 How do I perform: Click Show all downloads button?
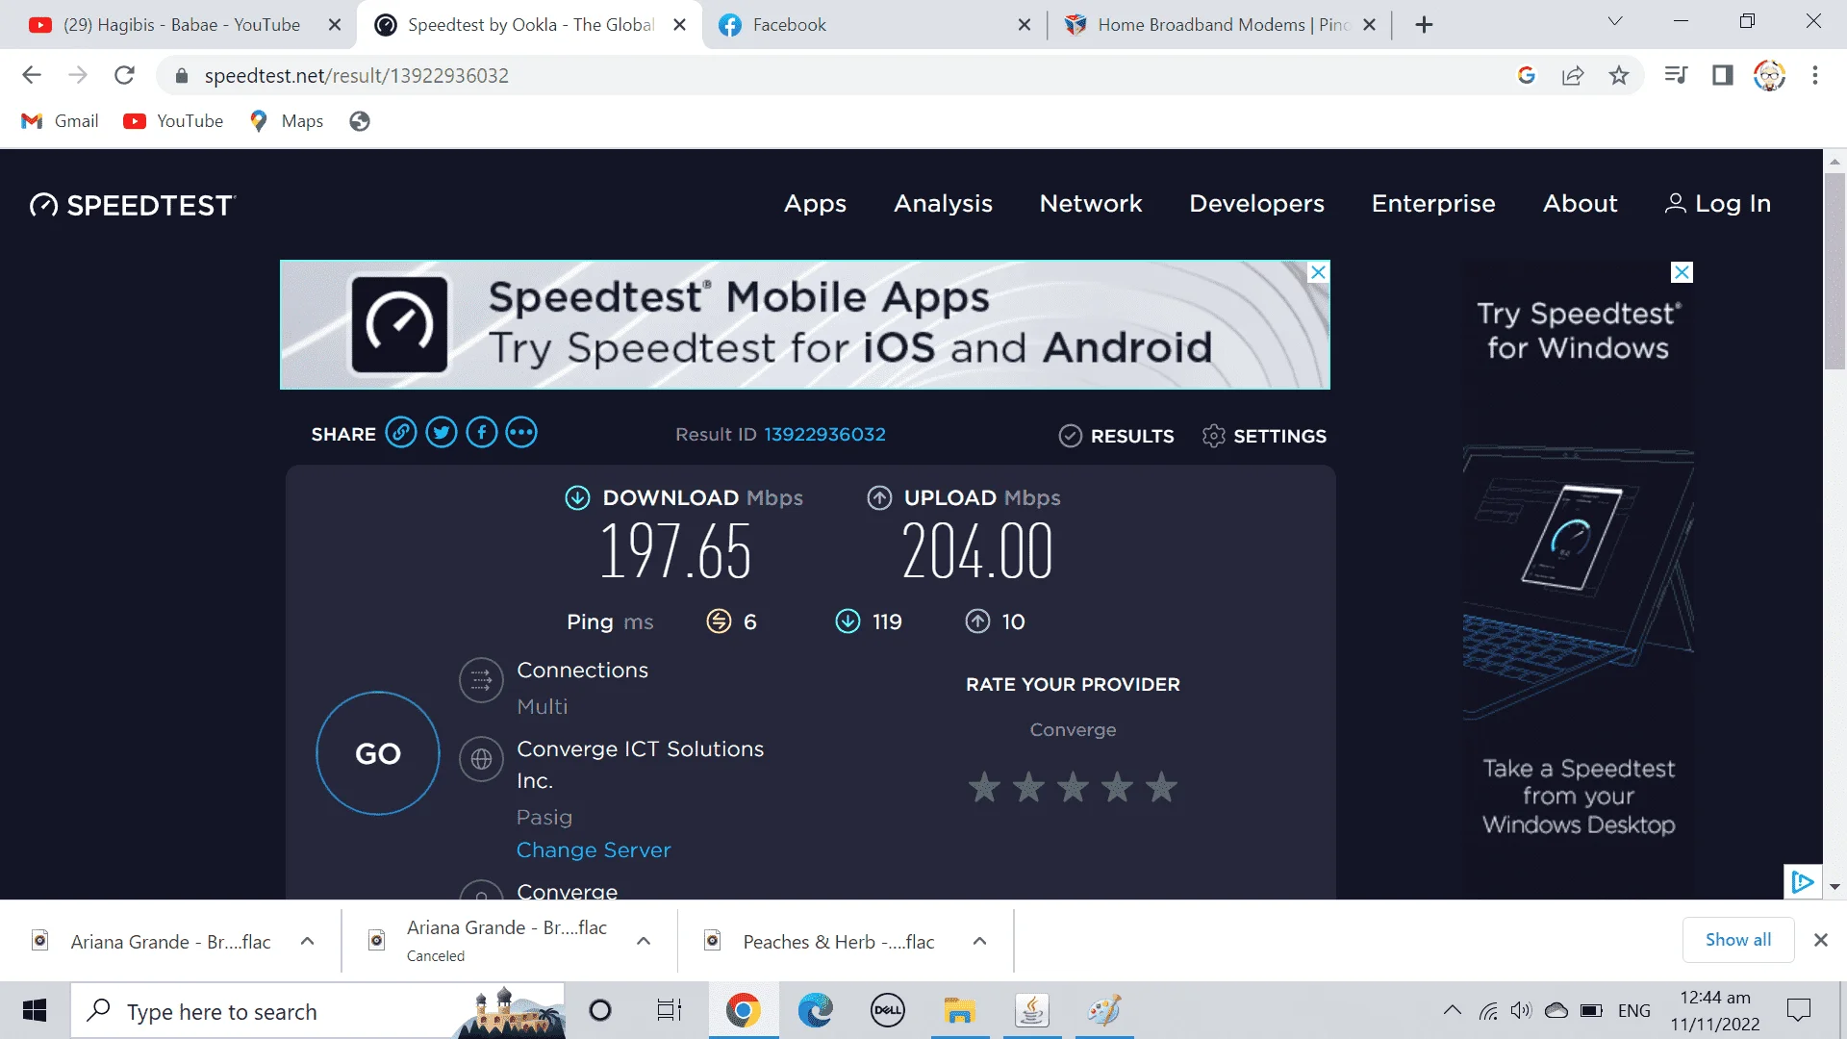1737,940
